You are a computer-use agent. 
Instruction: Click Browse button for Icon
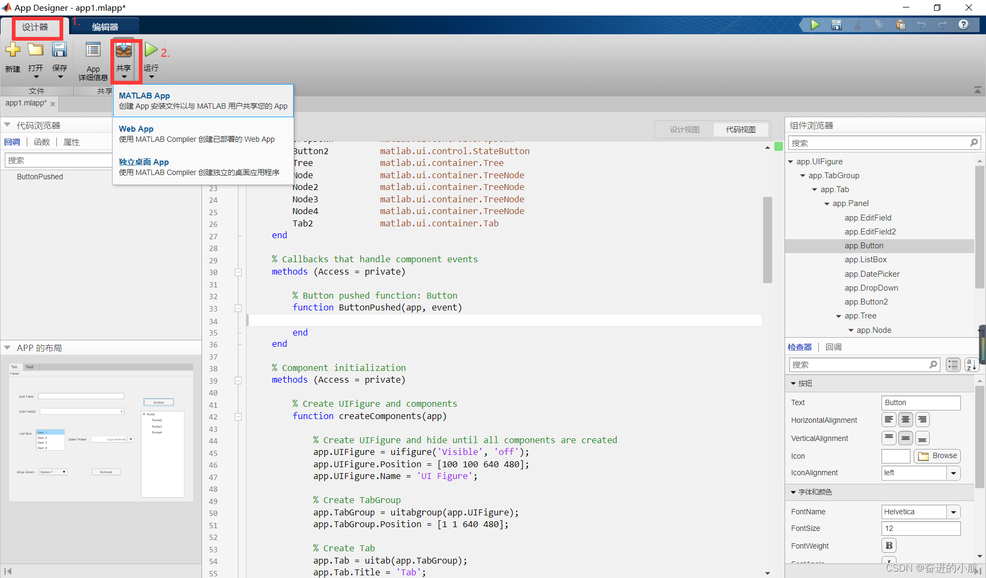pyautogui.click(x=937, y=456)
